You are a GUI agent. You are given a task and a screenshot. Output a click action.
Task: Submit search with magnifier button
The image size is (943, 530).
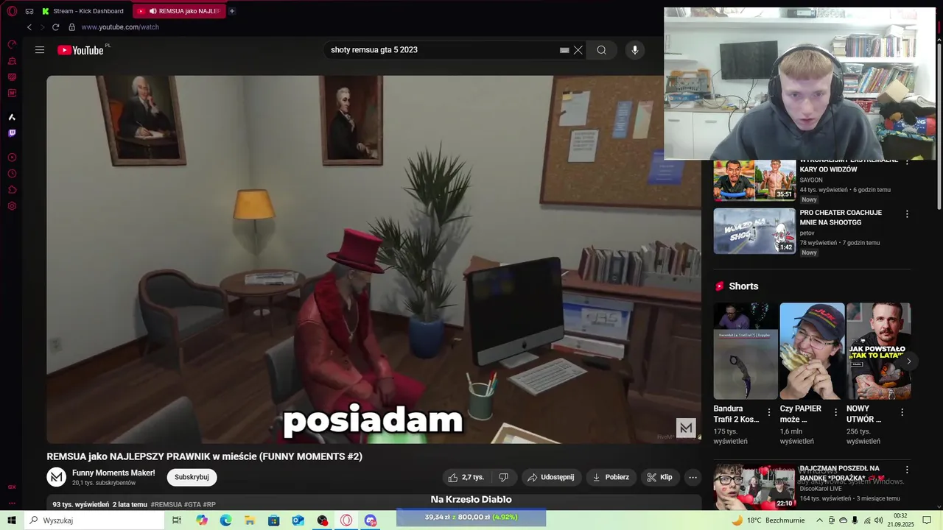pos(602,50)
